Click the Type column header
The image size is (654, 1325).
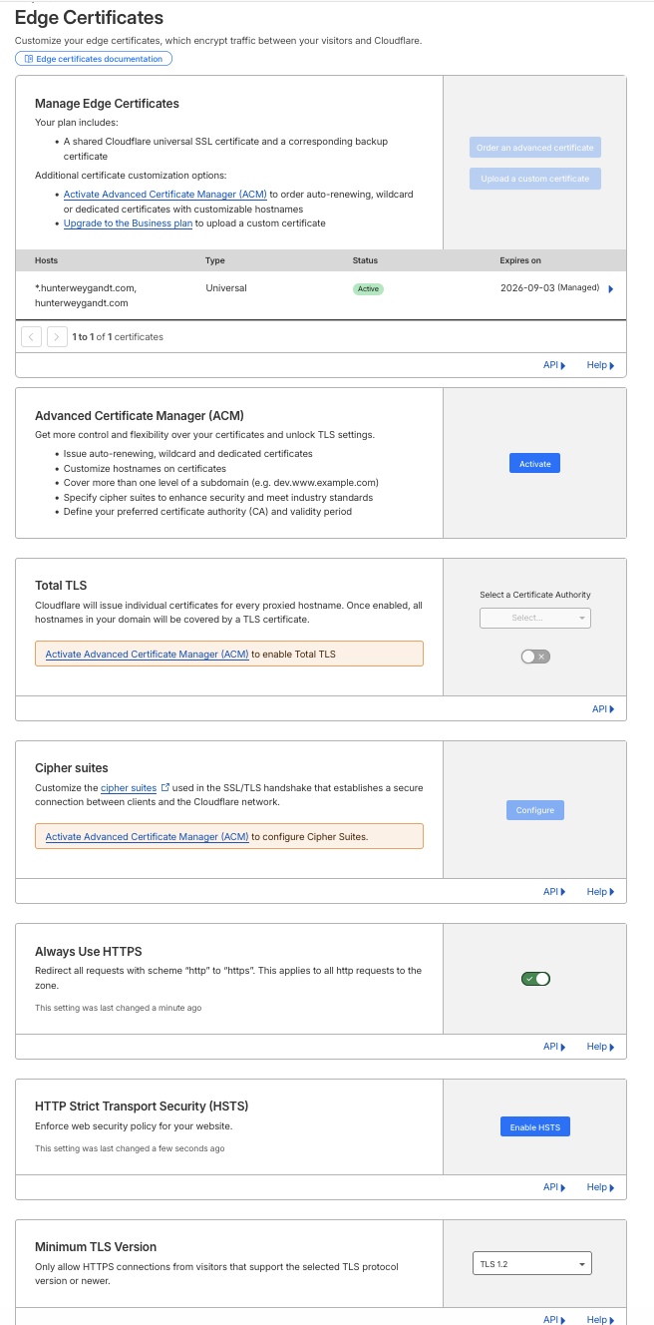(x=215, y=260)
